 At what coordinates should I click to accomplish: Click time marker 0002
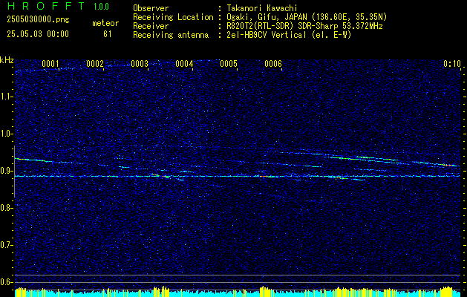95,64
